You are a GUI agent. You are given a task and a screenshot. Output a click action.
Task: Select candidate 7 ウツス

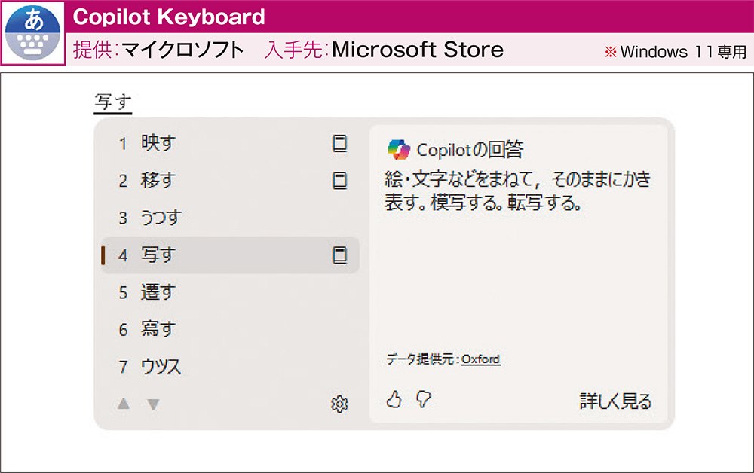[x=230, y=367]
